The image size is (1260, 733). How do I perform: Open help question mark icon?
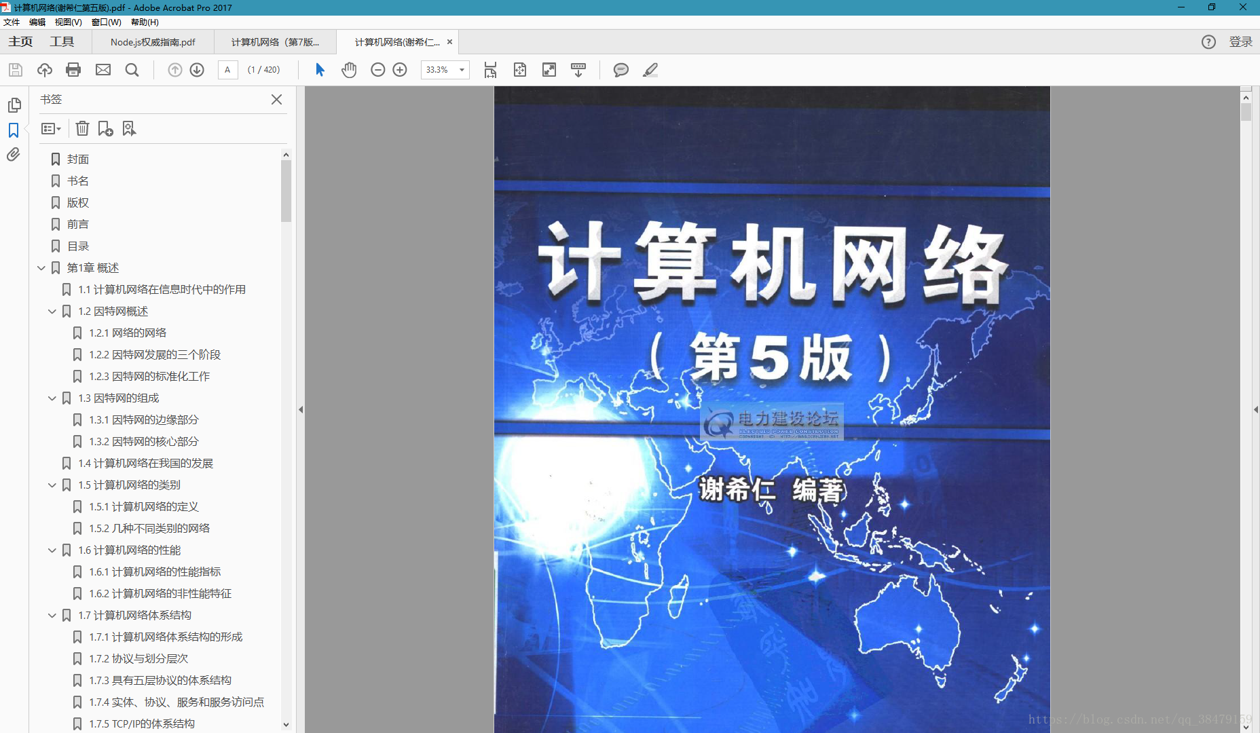click(1208, 42)
